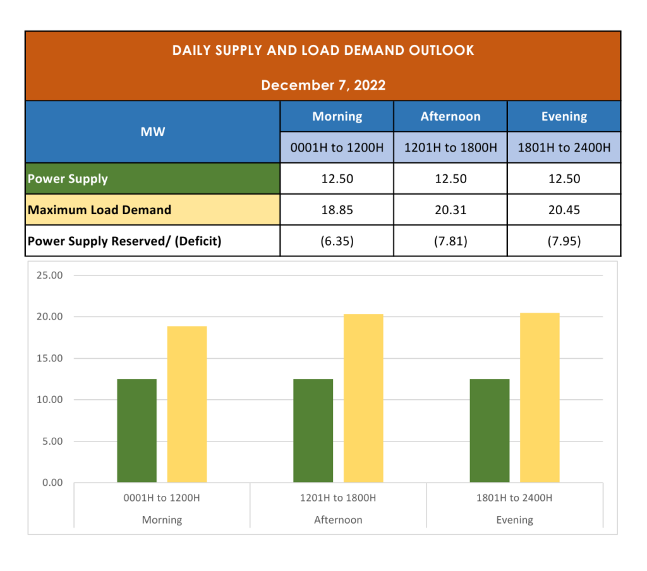Select the 18.85 morning load demand cell
Image resolution: width=647 pixels, height=571 pixels.
click(x=337, y=210)
